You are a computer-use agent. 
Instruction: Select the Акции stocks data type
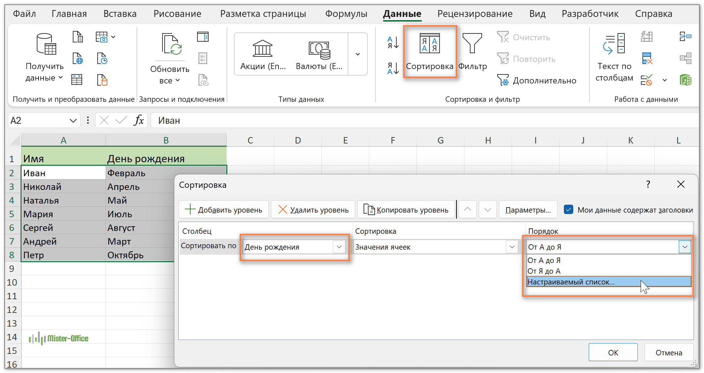click(263, 55)
